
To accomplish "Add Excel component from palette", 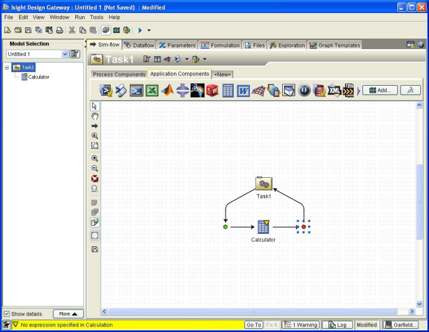I will click(152, 91).
